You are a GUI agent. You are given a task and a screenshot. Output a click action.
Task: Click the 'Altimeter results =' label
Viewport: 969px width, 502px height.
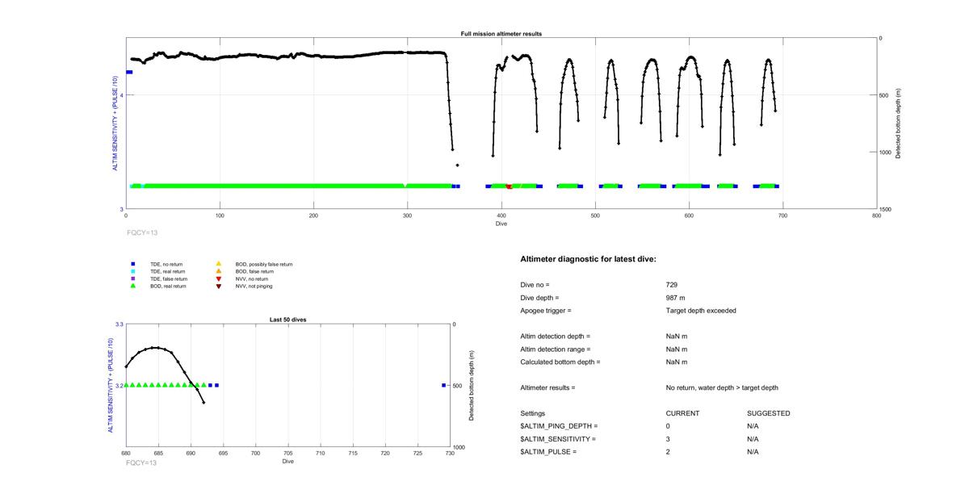(x=547, y=387)
